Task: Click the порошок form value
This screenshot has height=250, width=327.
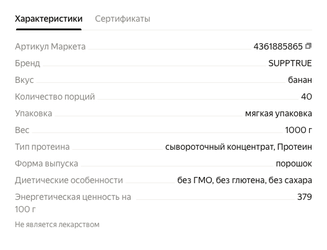Action: coord(294,164)
